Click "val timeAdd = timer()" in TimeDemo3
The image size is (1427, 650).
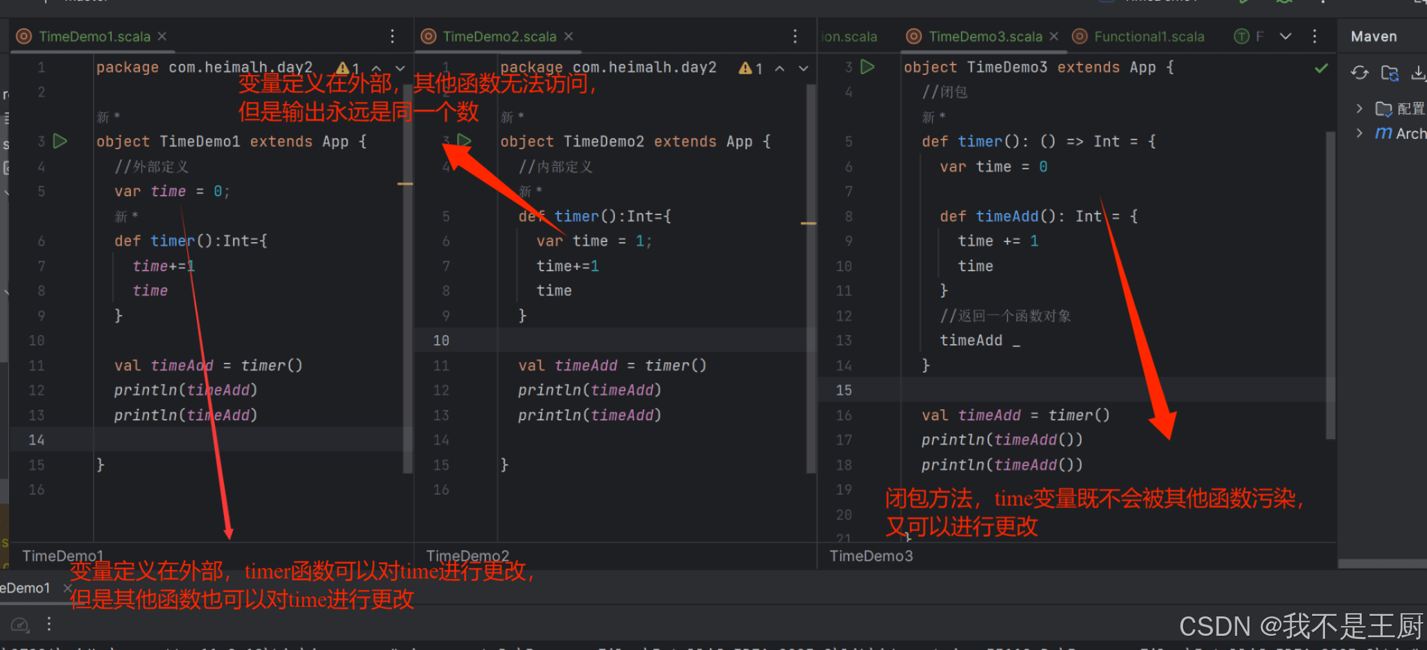[1016, 415]
